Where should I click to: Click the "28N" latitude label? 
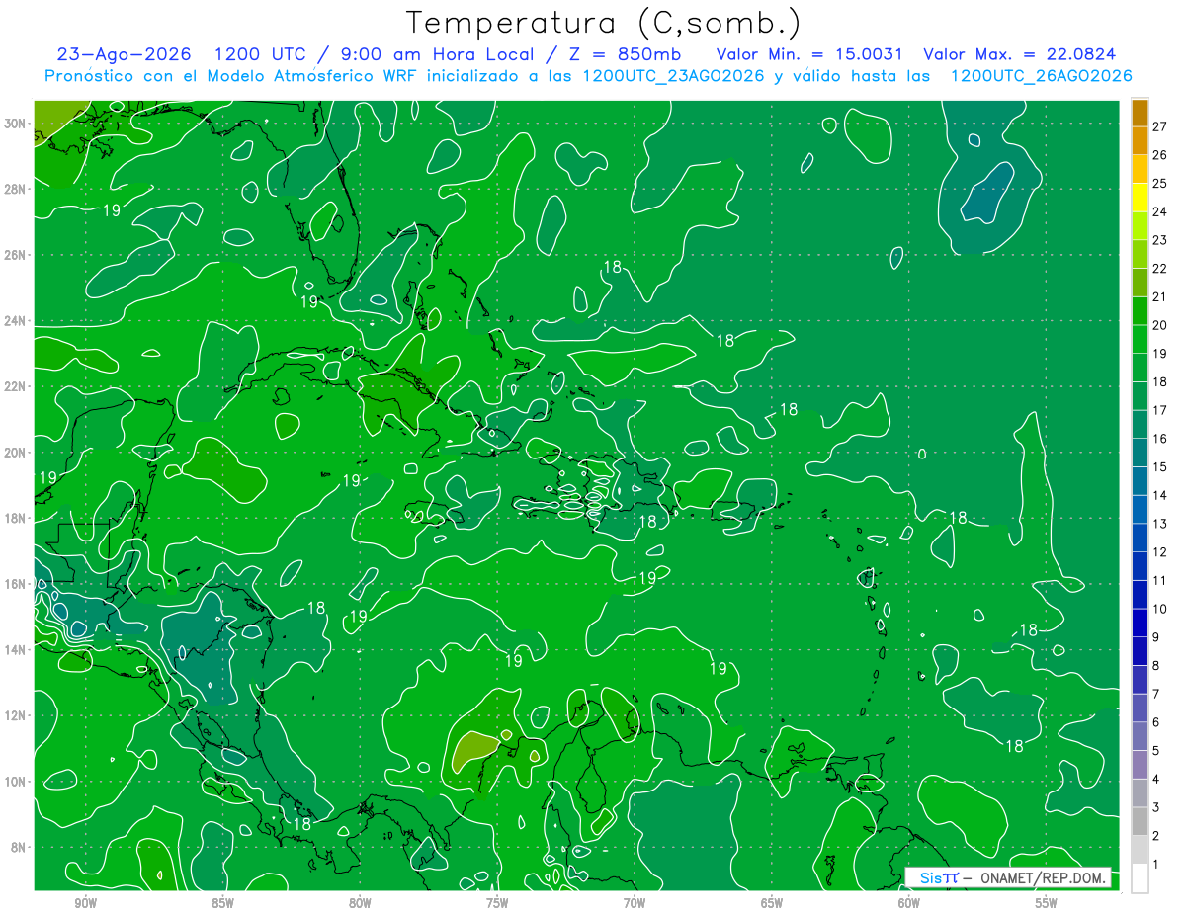16,189
